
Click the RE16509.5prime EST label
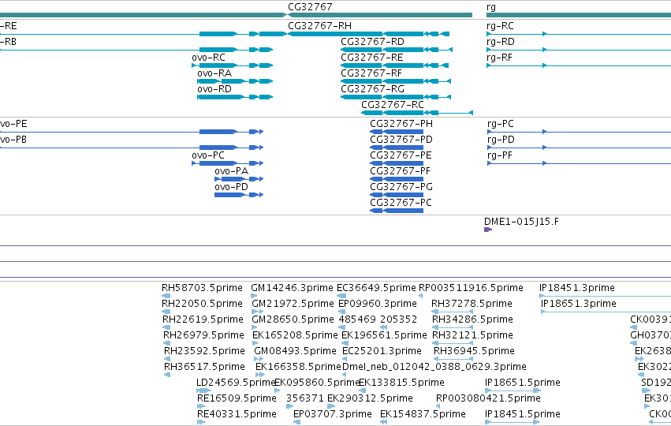coord(237,398)
